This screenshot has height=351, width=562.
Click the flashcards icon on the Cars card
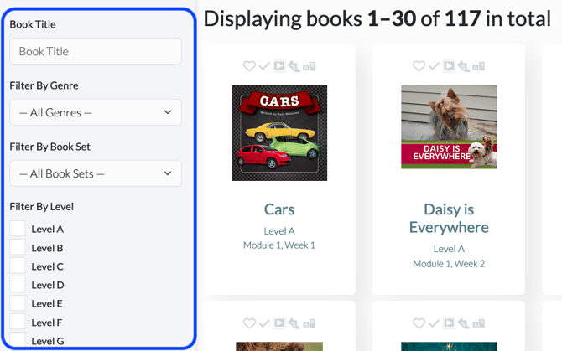(x=310, y=66)
